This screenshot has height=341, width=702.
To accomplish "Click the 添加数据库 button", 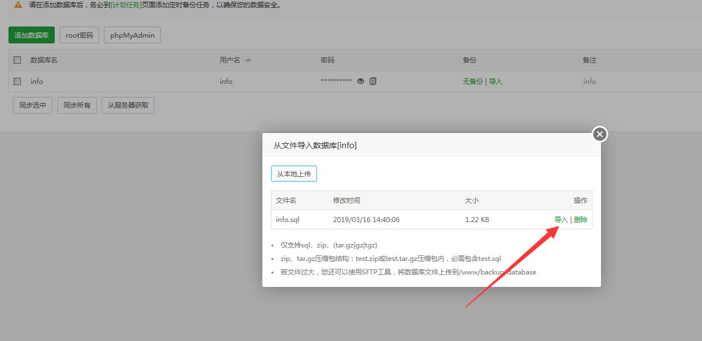I will pyautogui.click(x=32, y=35).
